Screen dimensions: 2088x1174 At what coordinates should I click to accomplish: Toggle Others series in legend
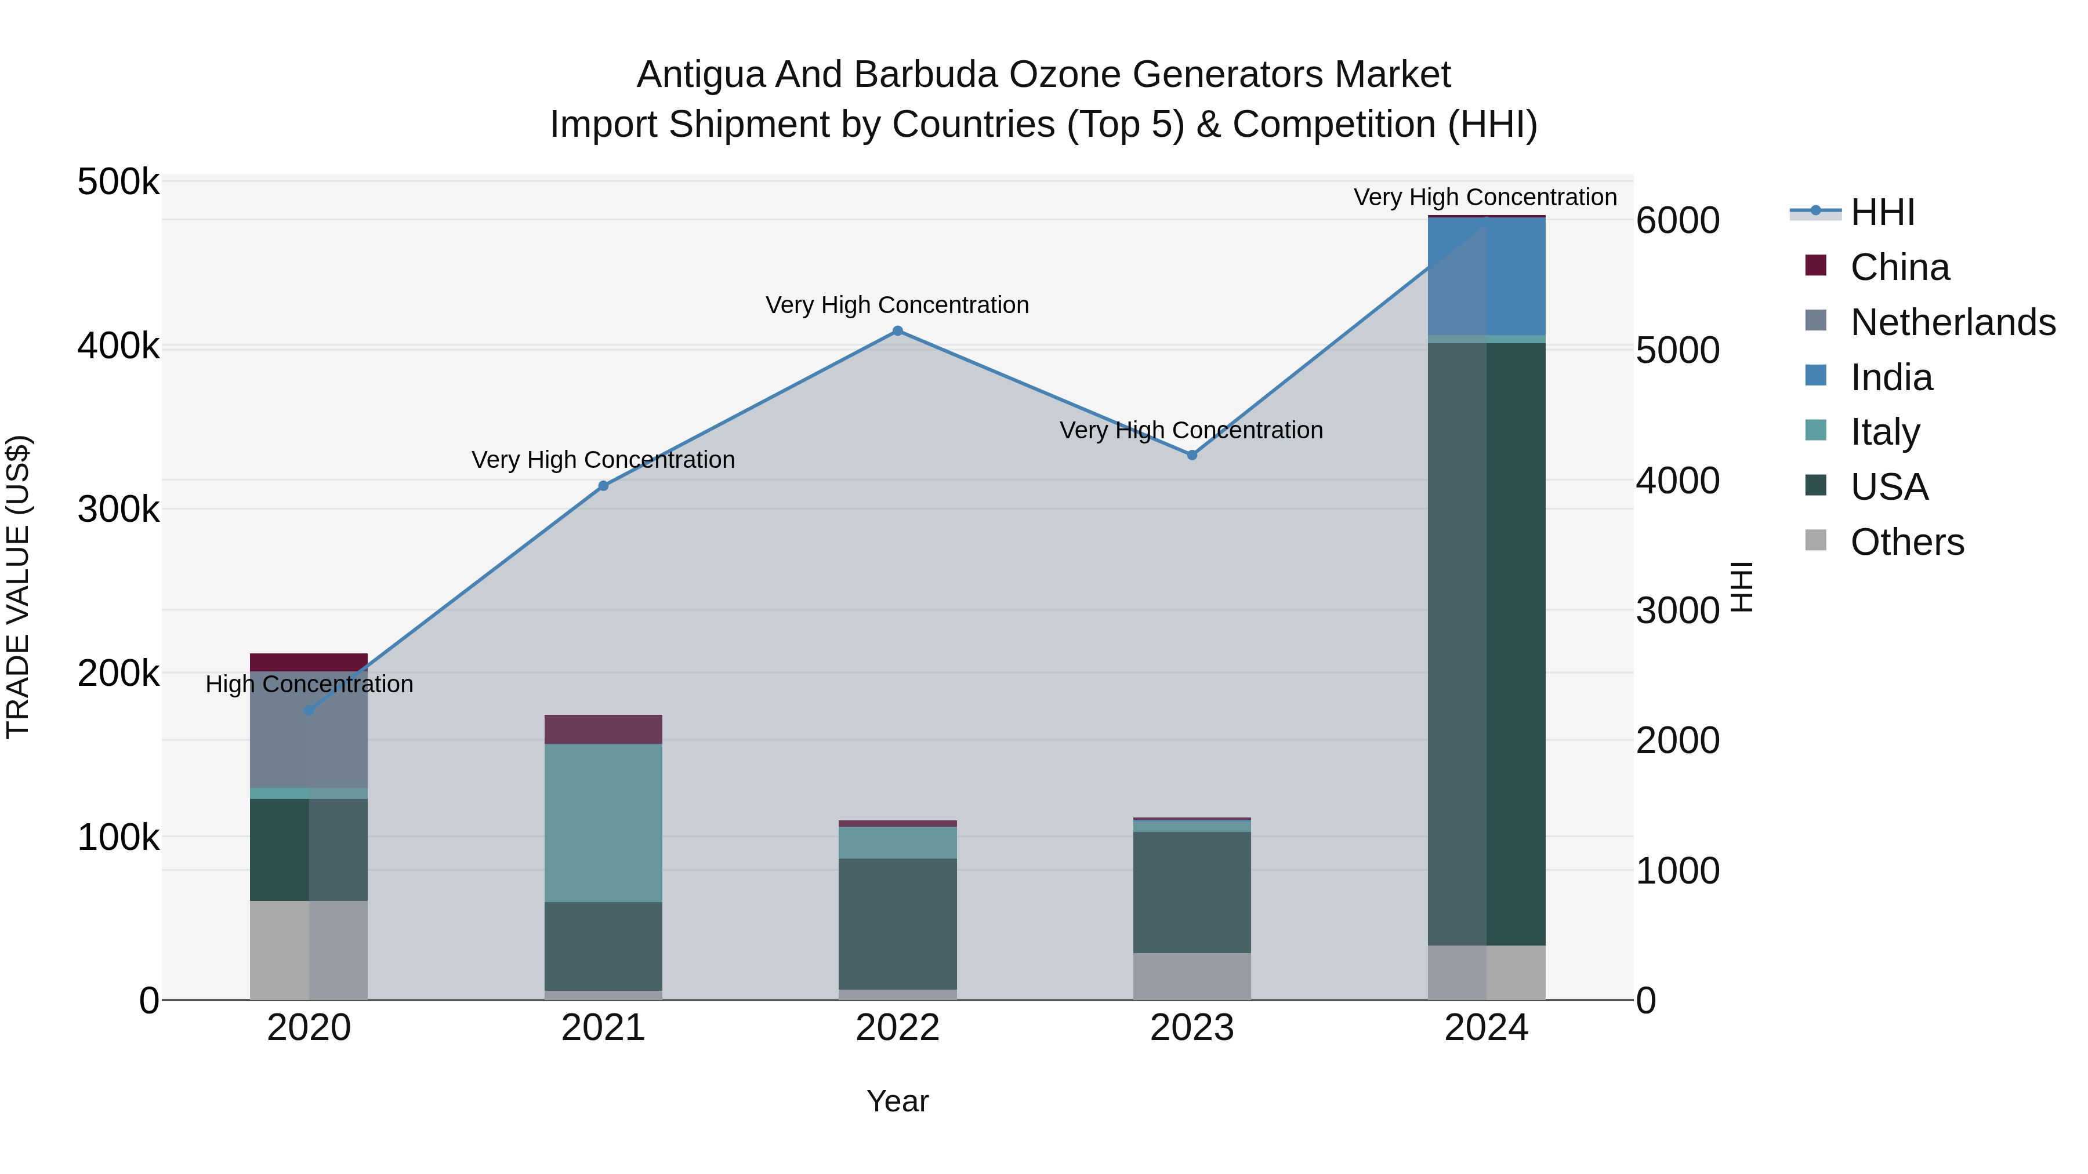[1886, 541]
